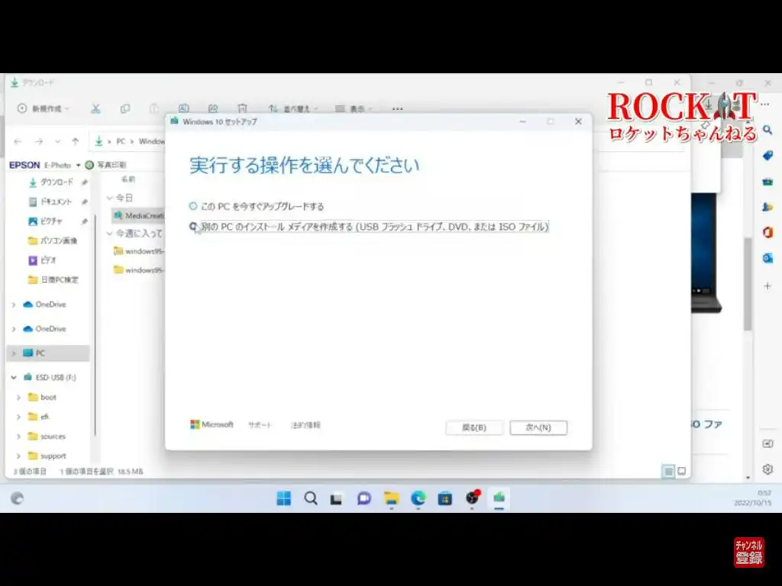782x586 pixels.
Task: Open File Explorer from taskbar
Action: click(x=392, y=498)
